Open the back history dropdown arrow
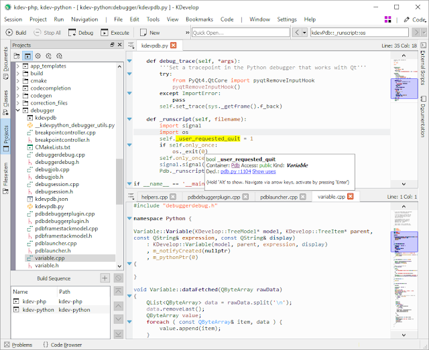Screen dimensions: 429x350 coord(304,33)
